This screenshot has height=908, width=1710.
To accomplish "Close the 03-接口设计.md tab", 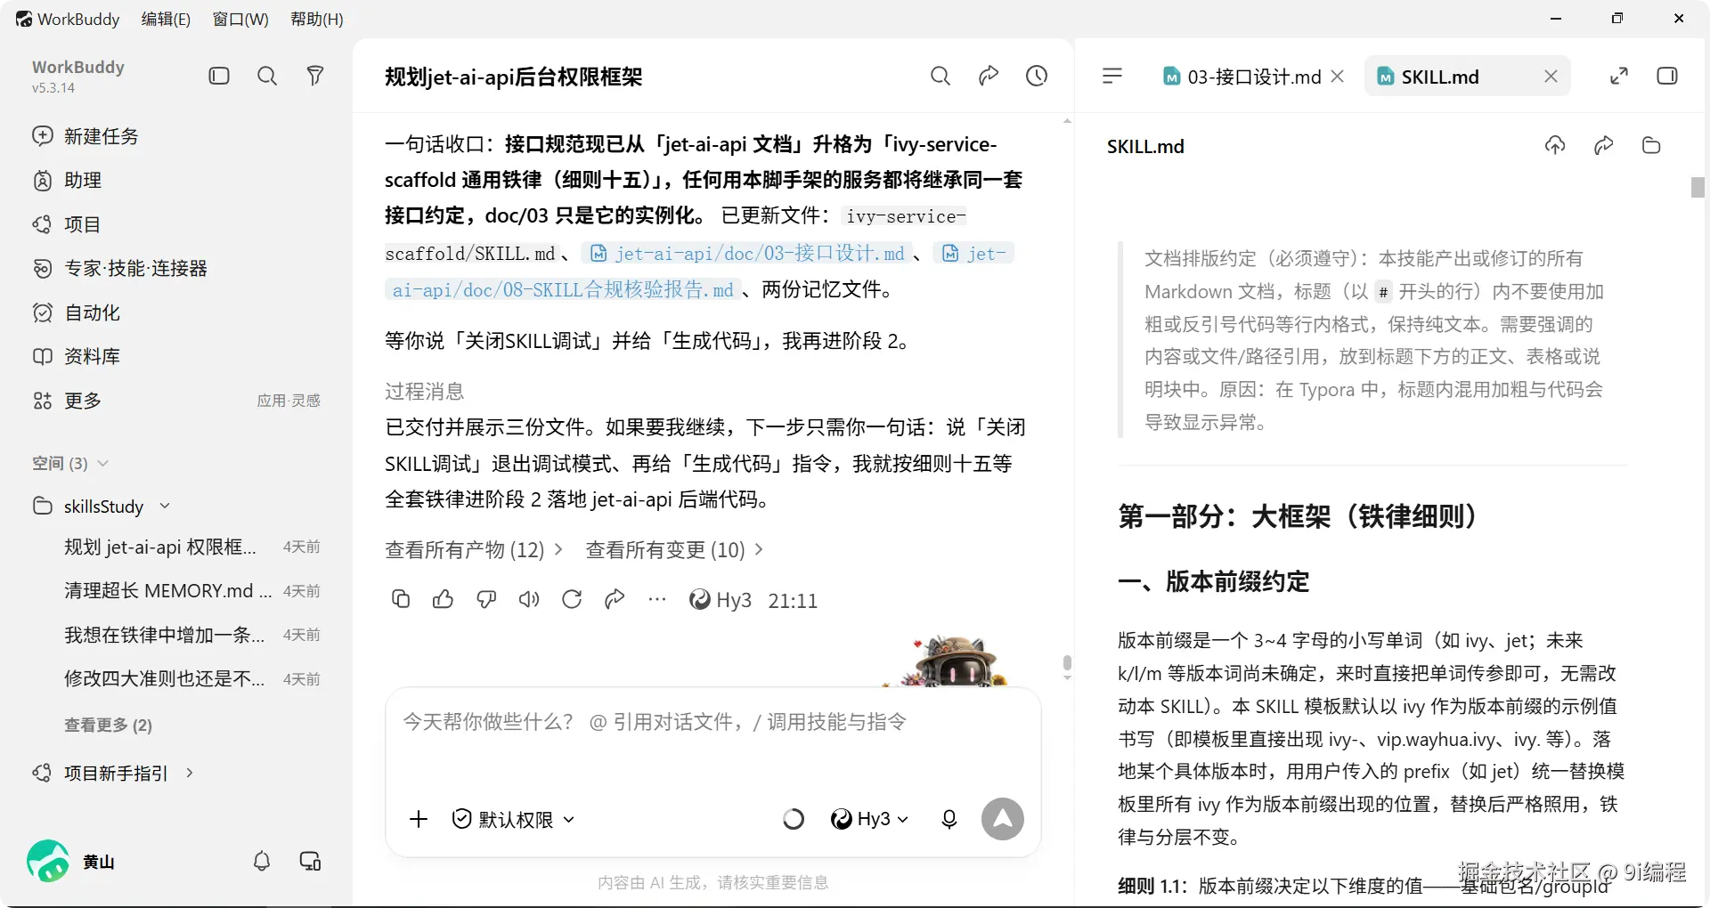I will [x=1338, y=77].
